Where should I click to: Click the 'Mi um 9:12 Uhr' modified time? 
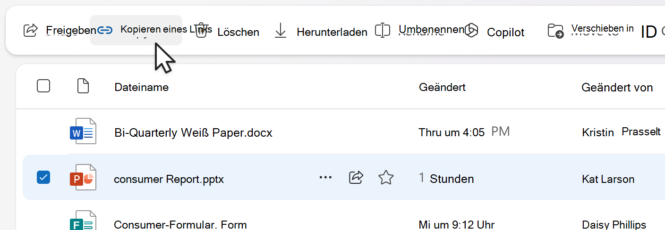[456, 225]
